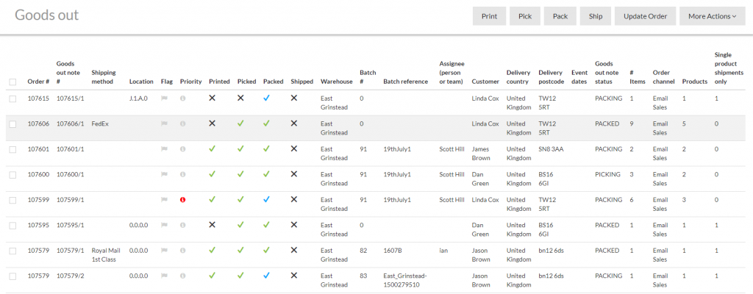Flag order 107595 with its flag icon
This screenshot has height=294, width=753.
[x=164, y=226]
